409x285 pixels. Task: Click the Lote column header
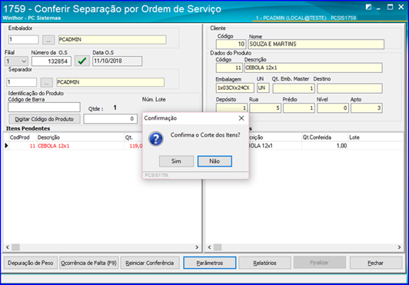tap(376, 138)
